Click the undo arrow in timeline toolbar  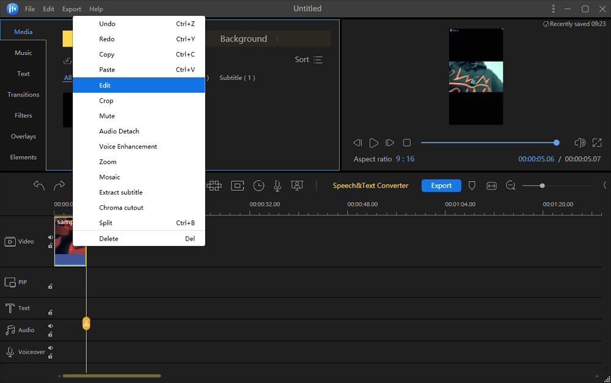39,186
